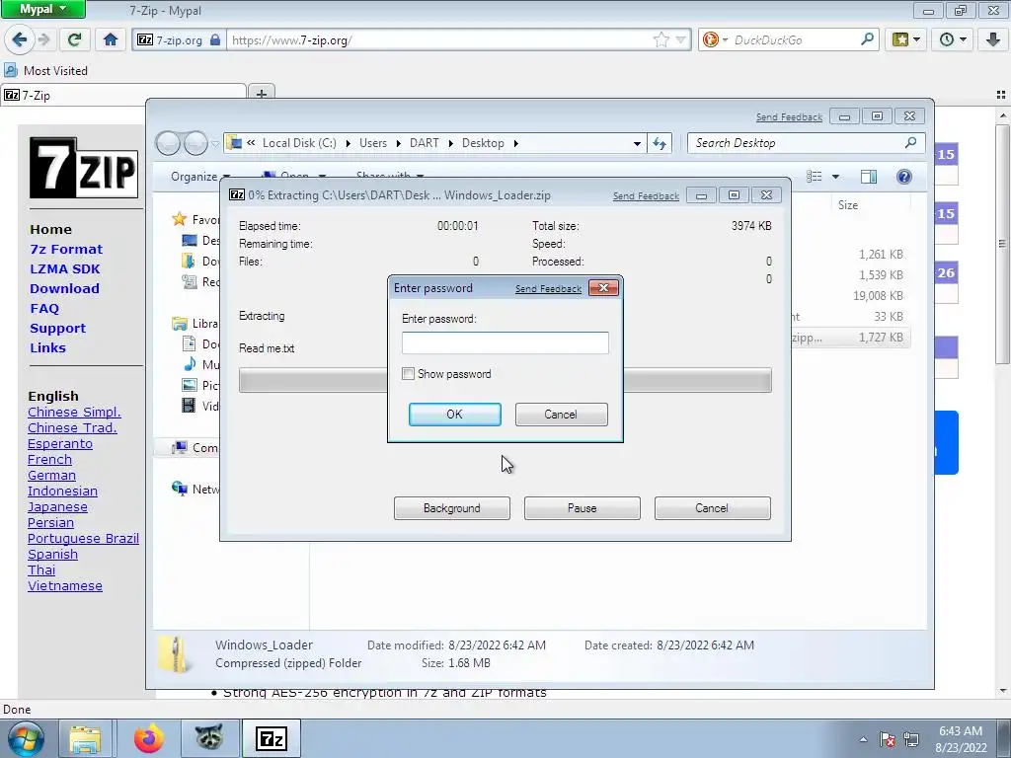Click the change view icon in Explorer
The height and width of the screenshot is (758, 1011).
[815, 177]
